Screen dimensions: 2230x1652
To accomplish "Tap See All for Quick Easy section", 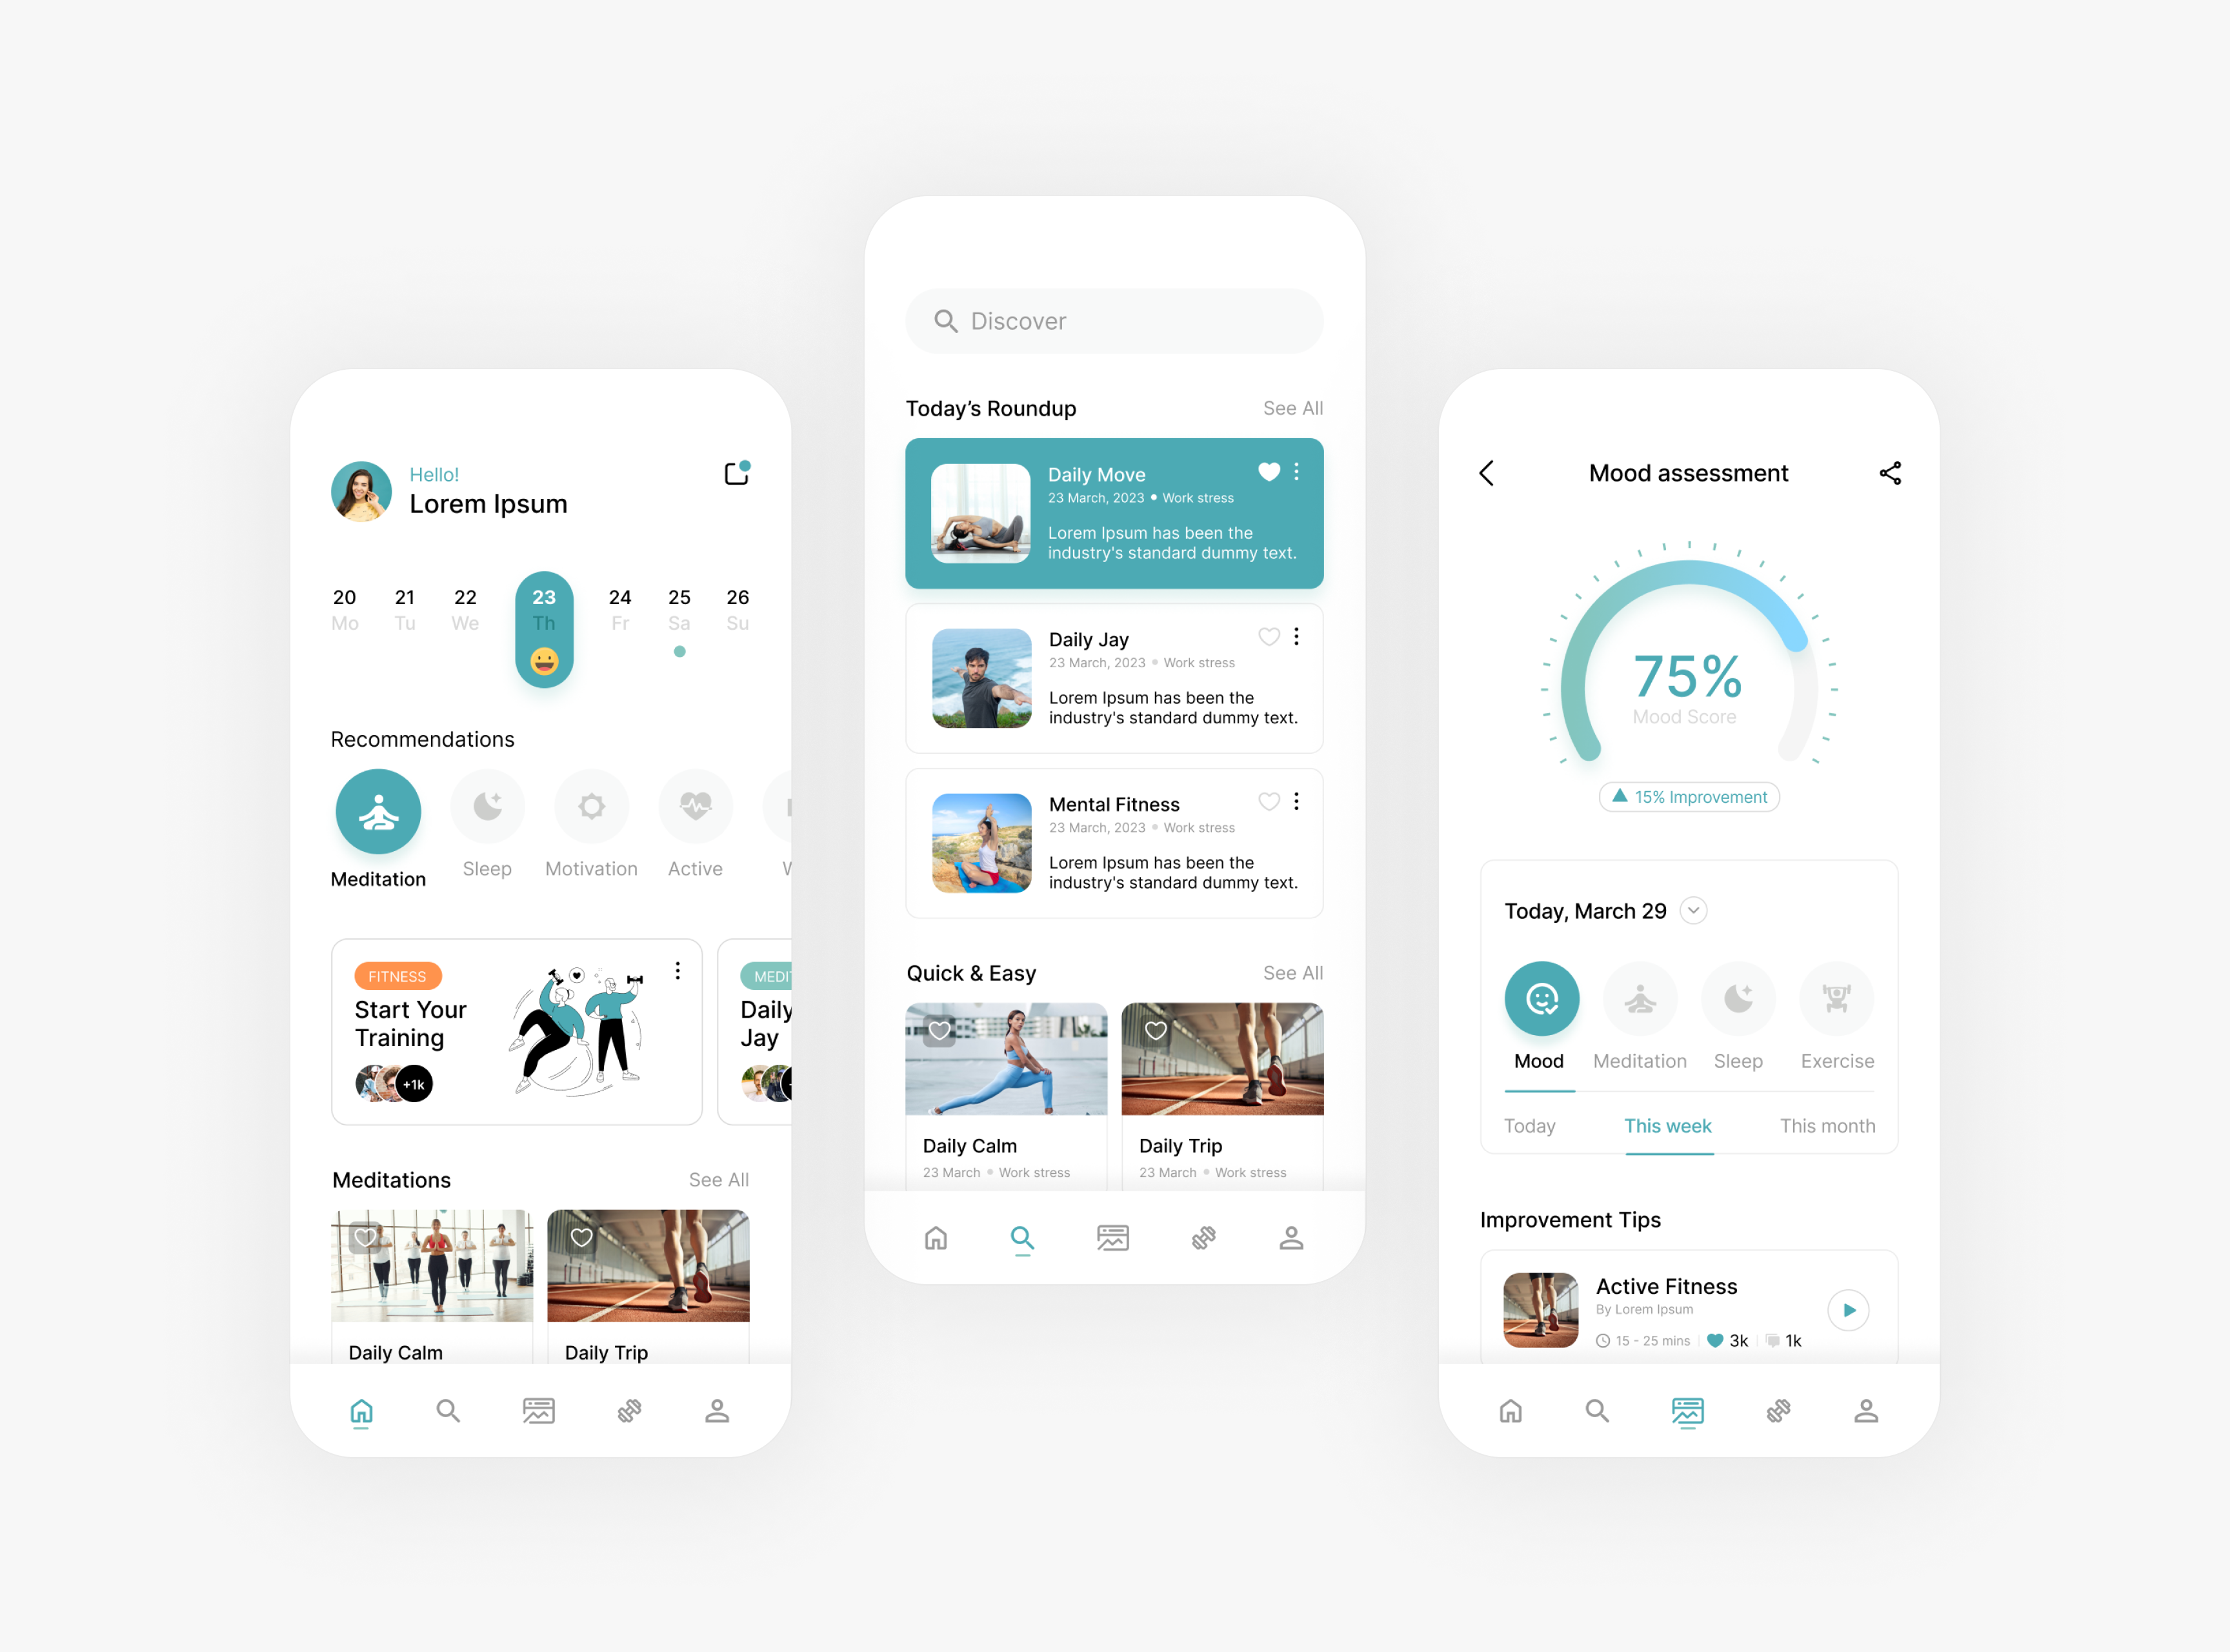I will 1293,970.
